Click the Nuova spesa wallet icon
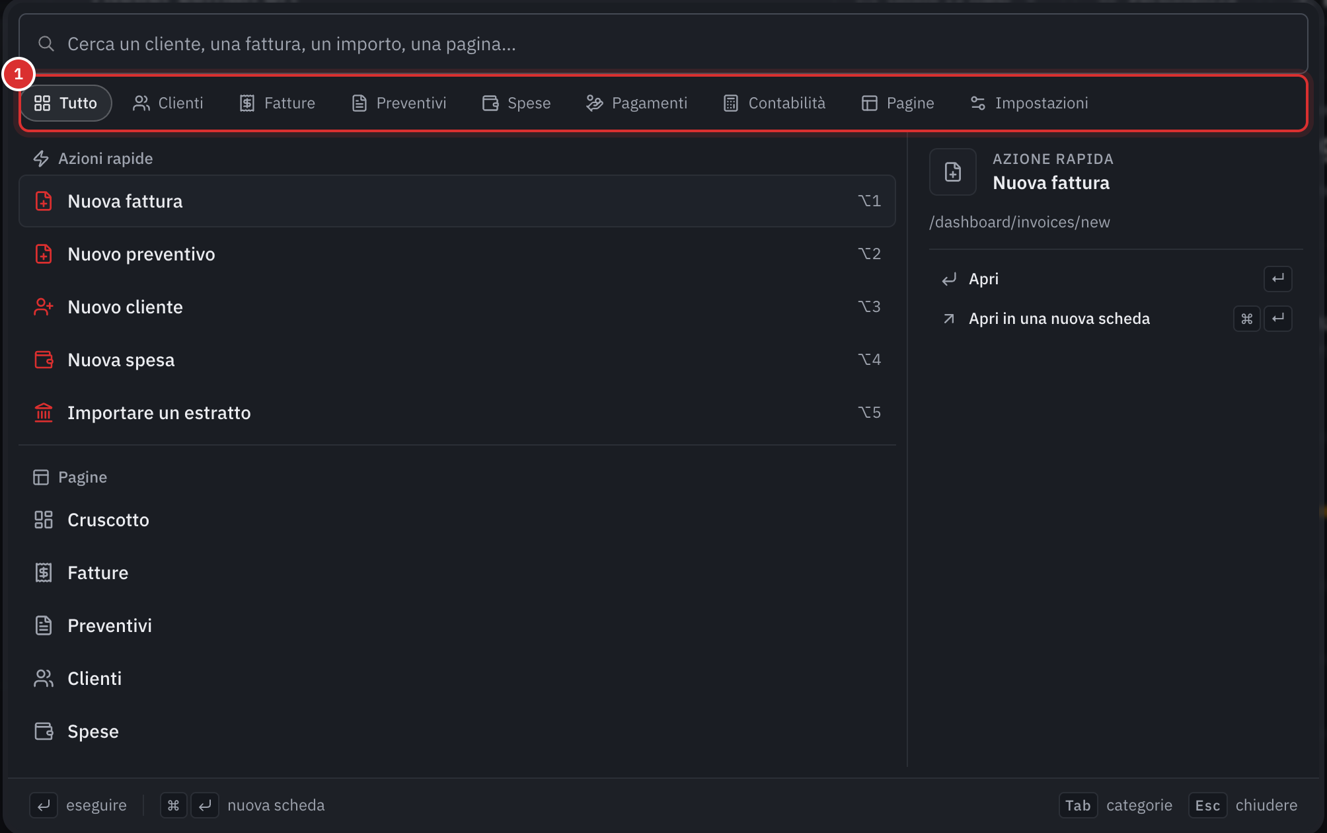Viewport: 1327px width, 833px height. (44, 360)
